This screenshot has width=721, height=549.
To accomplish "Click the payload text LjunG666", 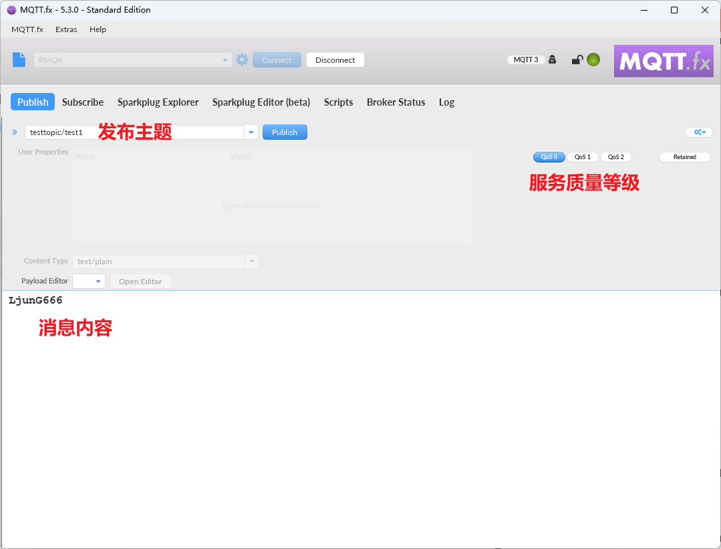I will (x=35, y=300).
